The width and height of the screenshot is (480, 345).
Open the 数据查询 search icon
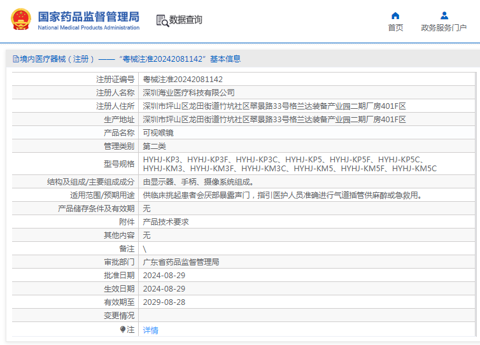(162, 20)
